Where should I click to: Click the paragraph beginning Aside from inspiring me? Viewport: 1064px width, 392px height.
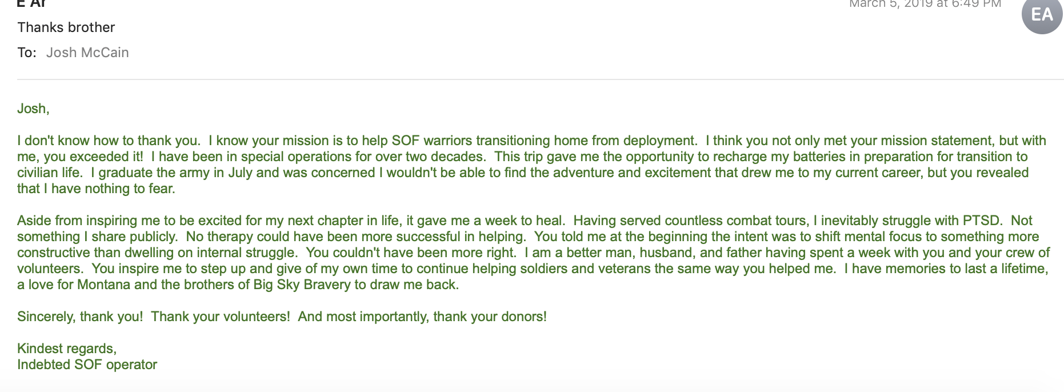(534, 253)
